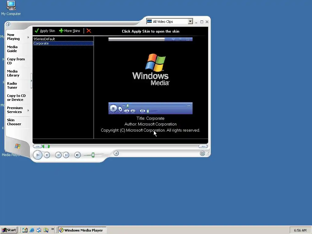Click 'Click Apply Skin to open the skin' text
Viewport: 312px width, 234px height.
[151, 31]
